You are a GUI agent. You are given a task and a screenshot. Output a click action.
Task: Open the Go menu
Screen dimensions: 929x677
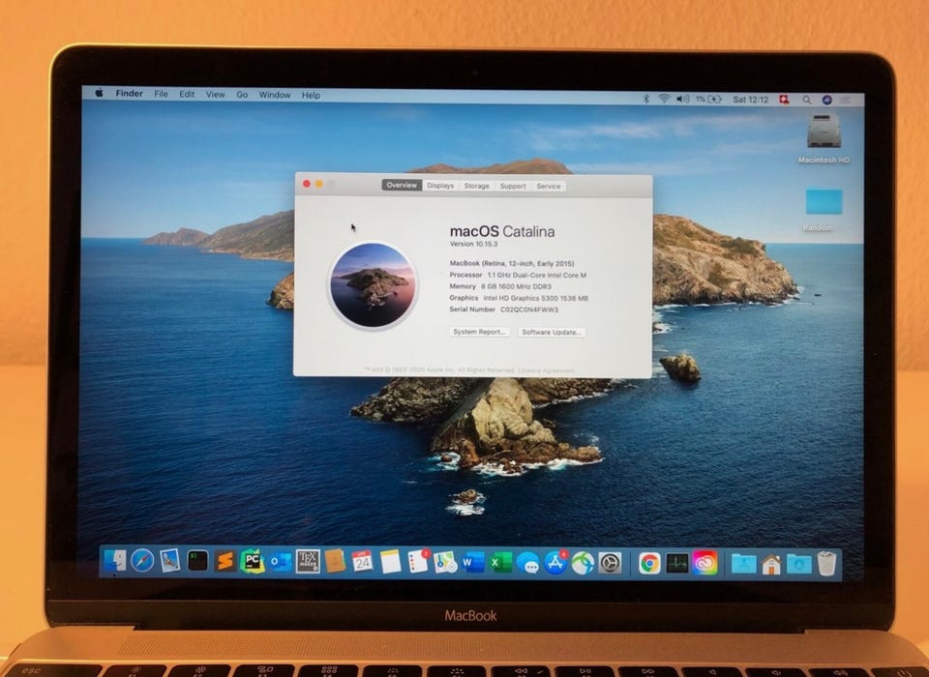tap(242, 95)
